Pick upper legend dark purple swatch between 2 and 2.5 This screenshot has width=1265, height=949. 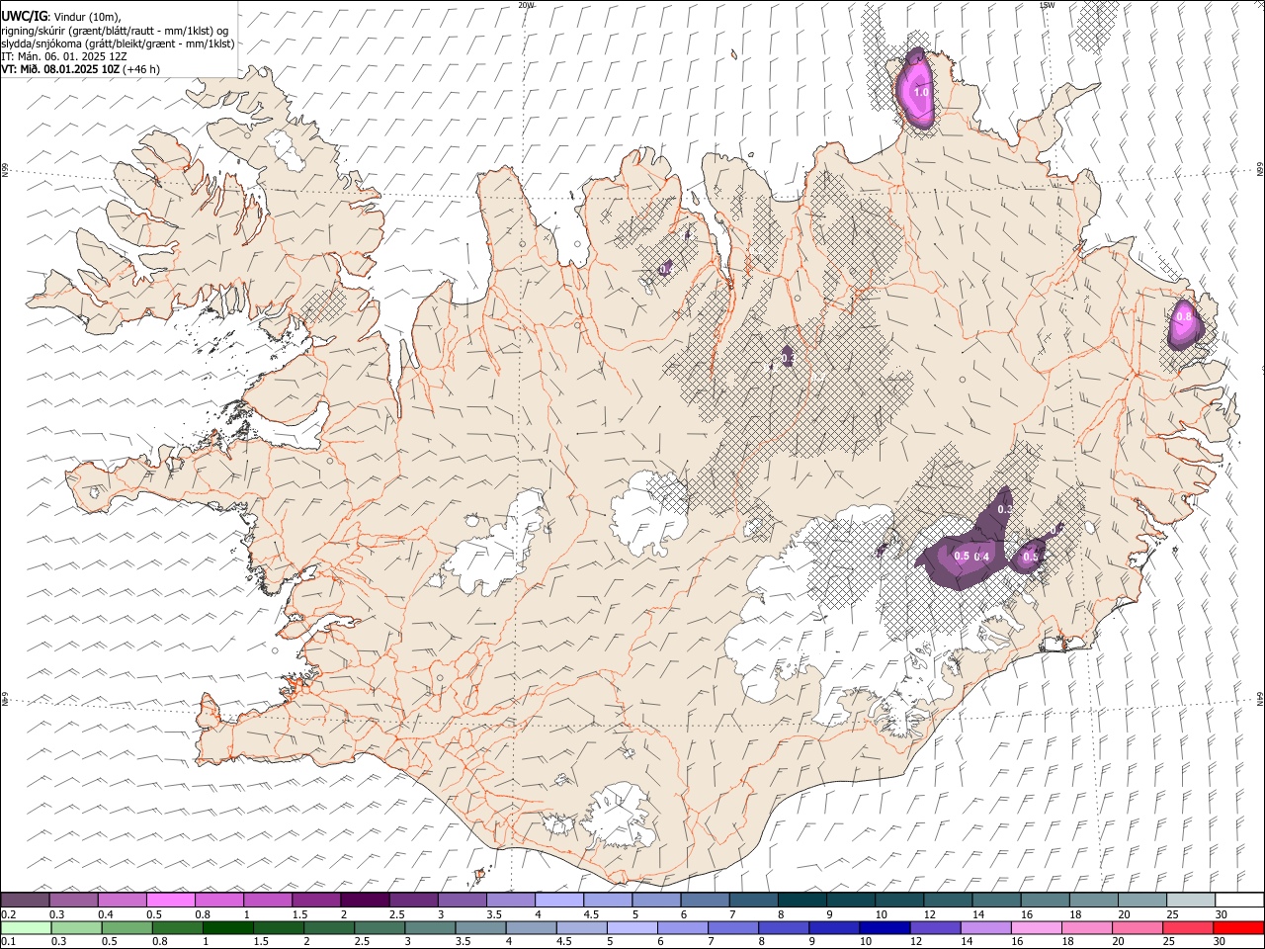365,900
